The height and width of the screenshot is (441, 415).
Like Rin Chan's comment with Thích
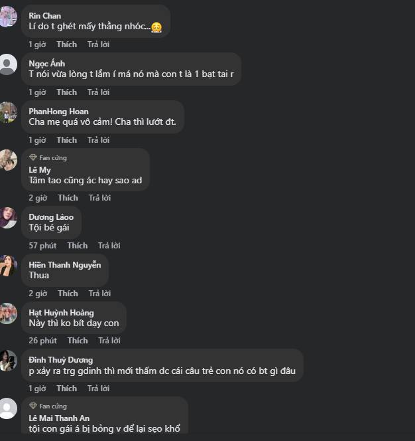(x=66, y=44)
